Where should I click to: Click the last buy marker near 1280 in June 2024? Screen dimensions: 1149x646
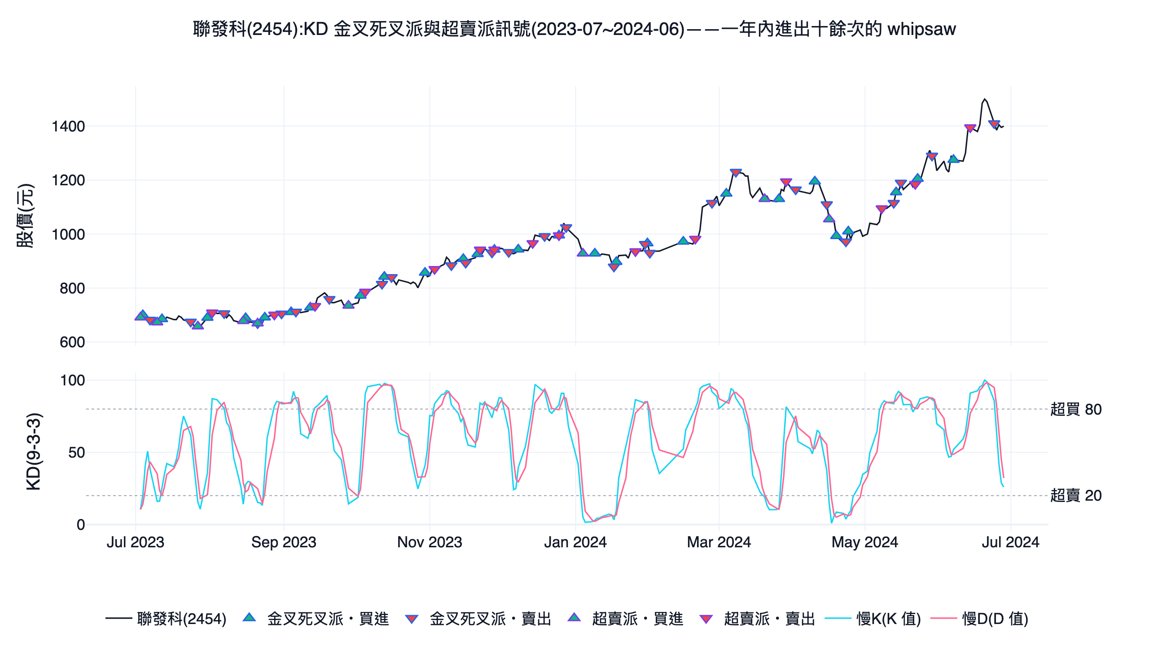click(954, 158)
